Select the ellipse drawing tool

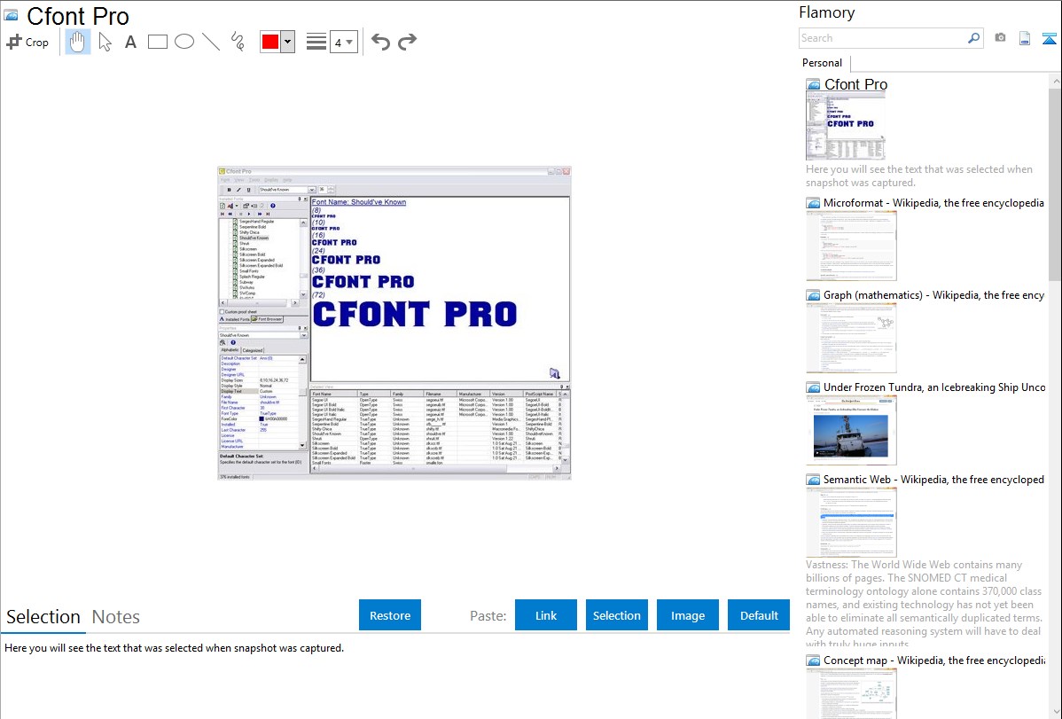click(184, 42)
